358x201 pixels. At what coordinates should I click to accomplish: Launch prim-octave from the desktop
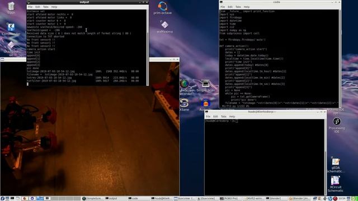point(163,8)
